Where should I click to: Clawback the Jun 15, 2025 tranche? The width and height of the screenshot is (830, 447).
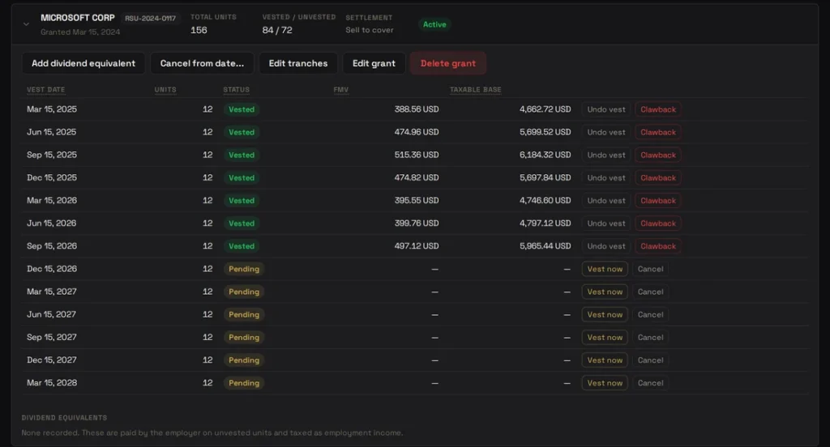coord(658,132)
